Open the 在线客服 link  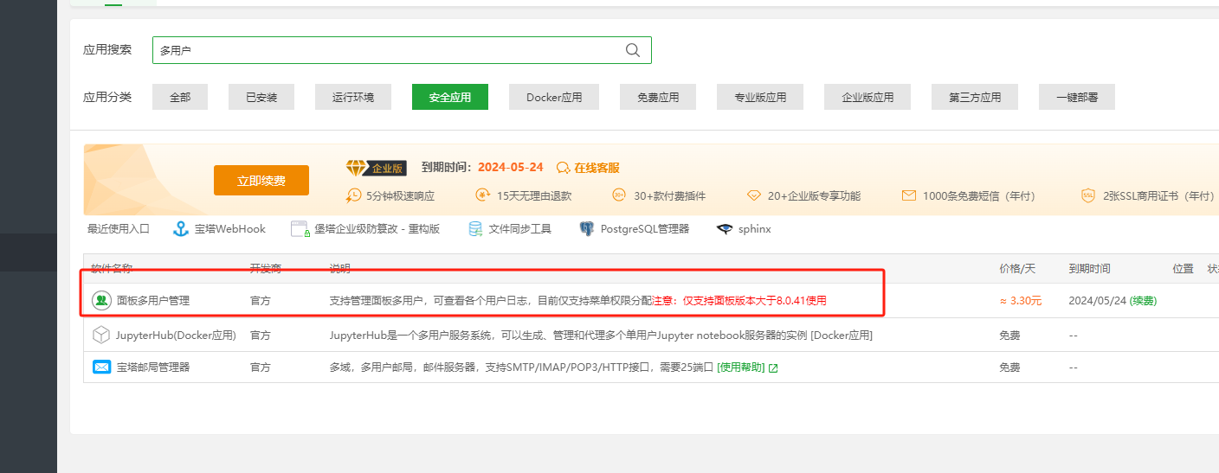597,168
